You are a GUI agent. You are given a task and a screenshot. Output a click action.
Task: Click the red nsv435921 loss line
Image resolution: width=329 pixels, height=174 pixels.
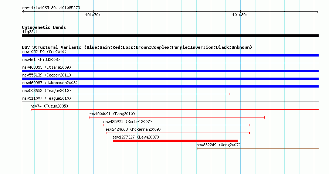pyautogui.click(x=177, y=125)
